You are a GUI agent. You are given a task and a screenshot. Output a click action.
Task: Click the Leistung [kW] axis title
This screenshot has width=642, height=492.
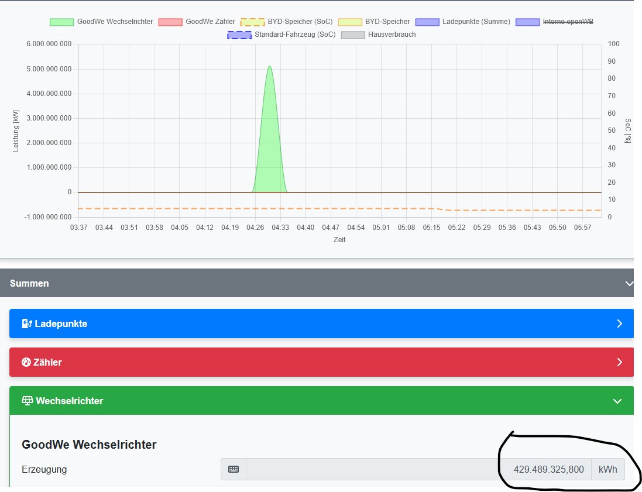pos(16,130)
